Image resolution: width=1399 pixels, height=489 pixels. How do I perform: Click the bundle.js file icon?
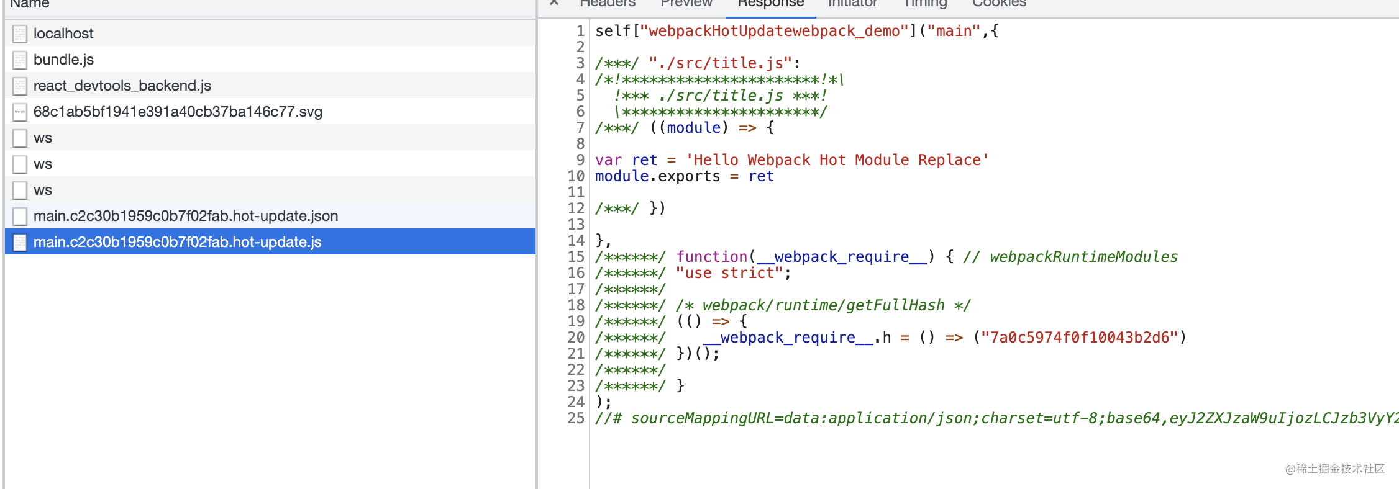[x=20, y=60]
